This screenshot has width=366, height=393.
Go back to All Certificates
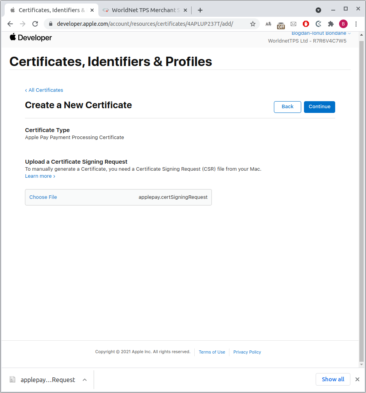point(44,90)
